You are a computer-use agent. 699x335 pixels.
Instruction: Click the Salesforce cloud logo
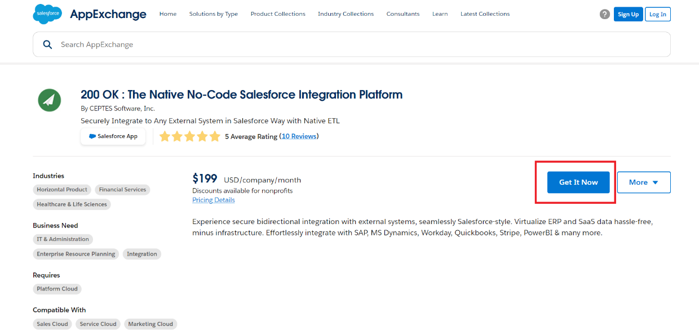coord(47,14)
